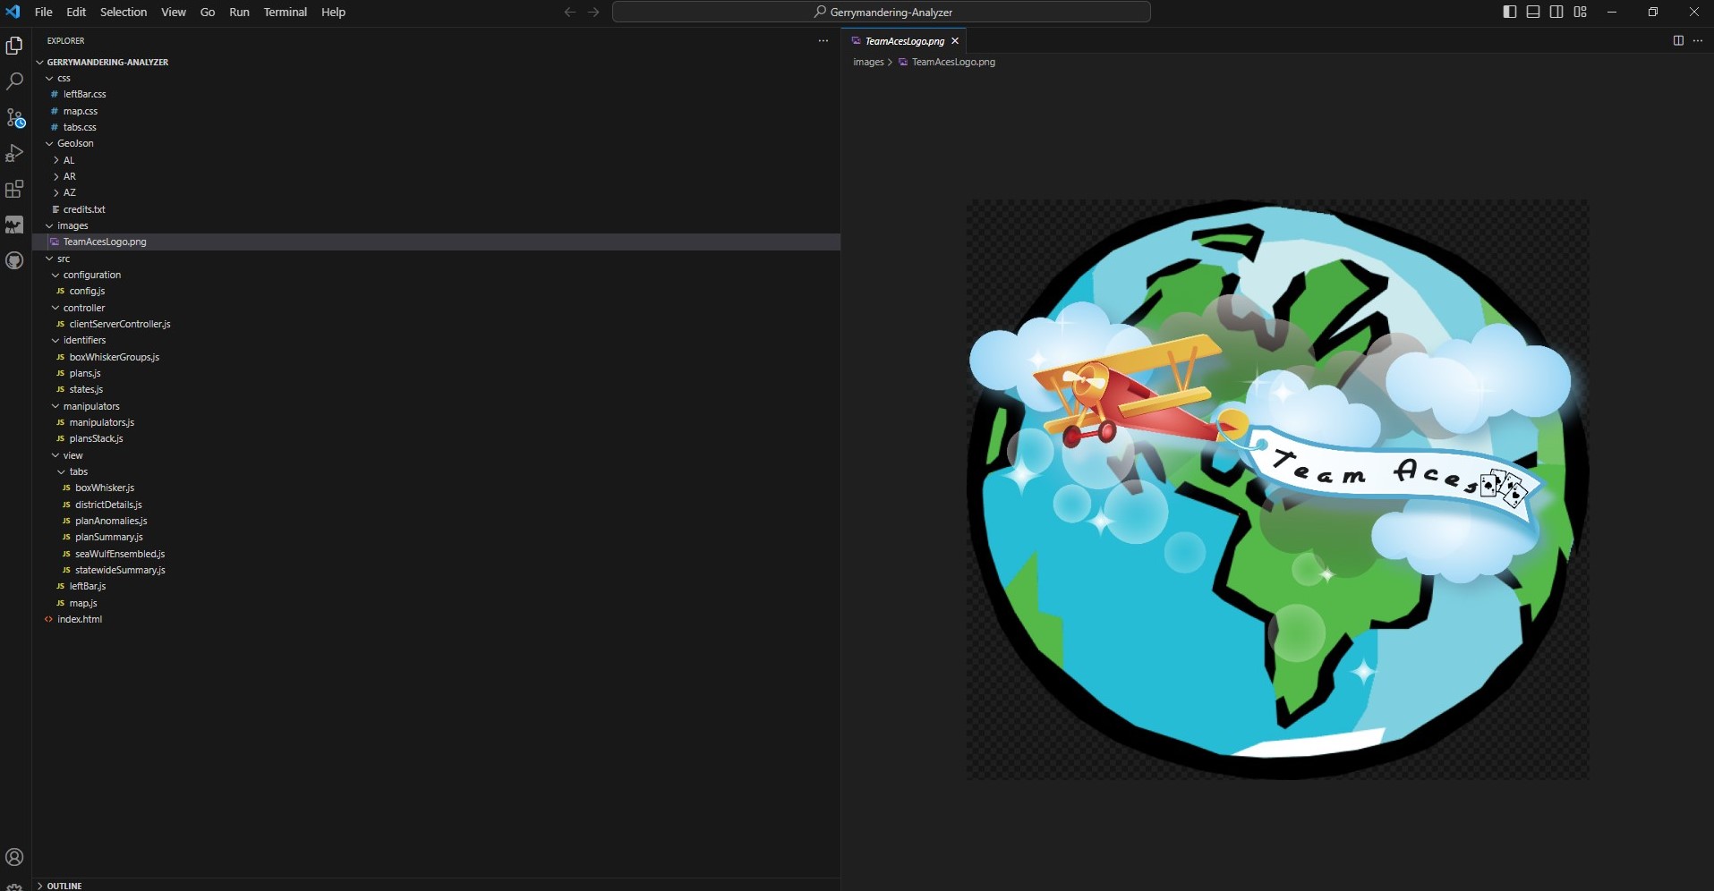Image resolution: width=1714 pixels, height=891 pixels.
Task: Open the Explorer more actions button
Action: point(823,40)
